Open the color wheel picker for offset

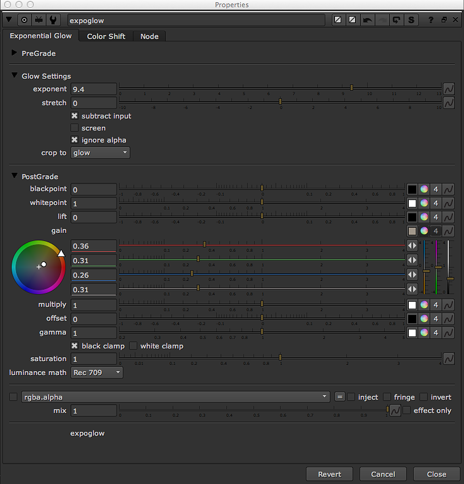[424, 319]
